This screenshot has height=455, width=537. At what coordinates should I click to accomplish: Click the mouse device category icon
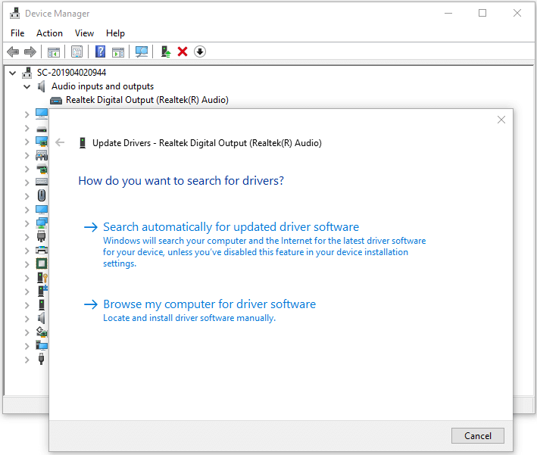(42, 195)
